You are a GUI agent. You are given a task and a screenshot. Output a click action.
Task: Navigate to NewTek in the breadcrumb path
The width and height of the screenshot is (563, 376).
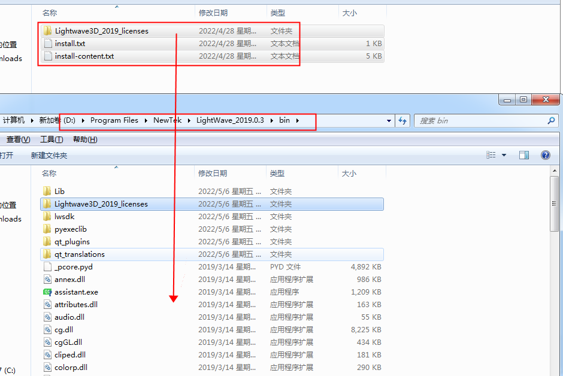[167, 120]
